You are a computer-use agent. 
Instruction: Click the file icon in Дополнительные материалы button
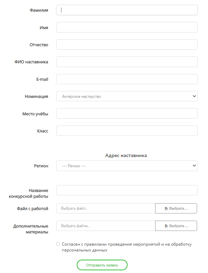166,226
